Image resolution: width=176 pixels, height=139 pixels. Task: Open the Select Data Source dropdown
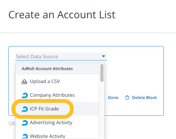coord(61,56)
